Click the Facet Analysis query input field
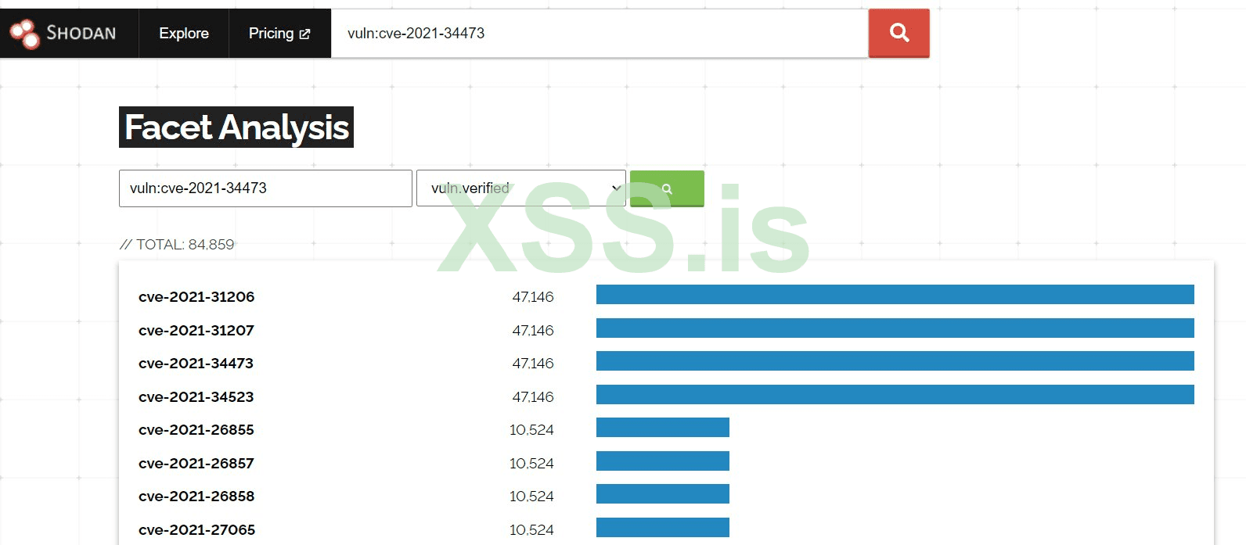This screenshot has height=545, width=1246. click(265, 188)
